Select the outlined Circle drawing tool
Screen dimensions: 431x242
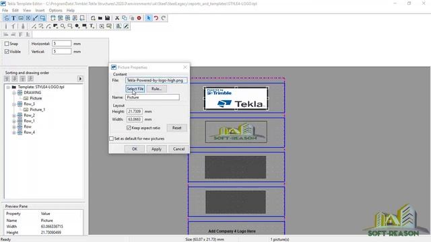click(63, 26)
